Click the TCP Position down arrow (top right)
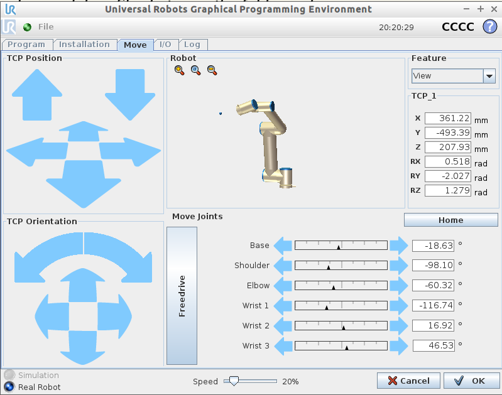This screenshot has width=502, height=395. tap(130, 95)
